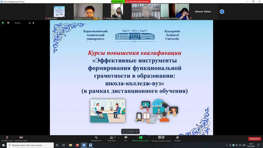Select Алма Акынжанова video tile
Viewport: 263px width, 148px height.
[146, 12]
